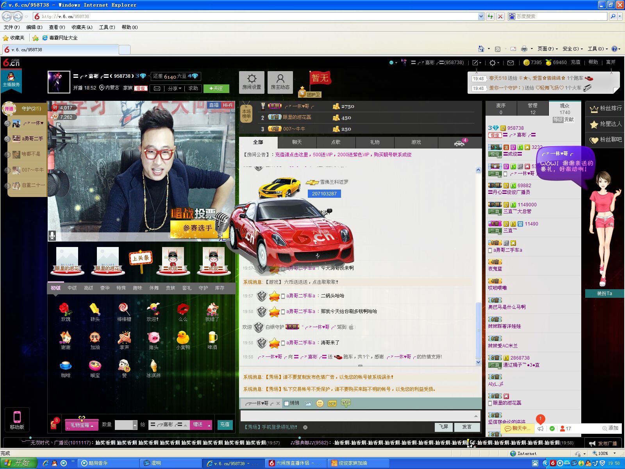Toggle the whisper (悄悄) checkbox
The height and width of the screenshot is (469, 625).
(x=286, y=403)
